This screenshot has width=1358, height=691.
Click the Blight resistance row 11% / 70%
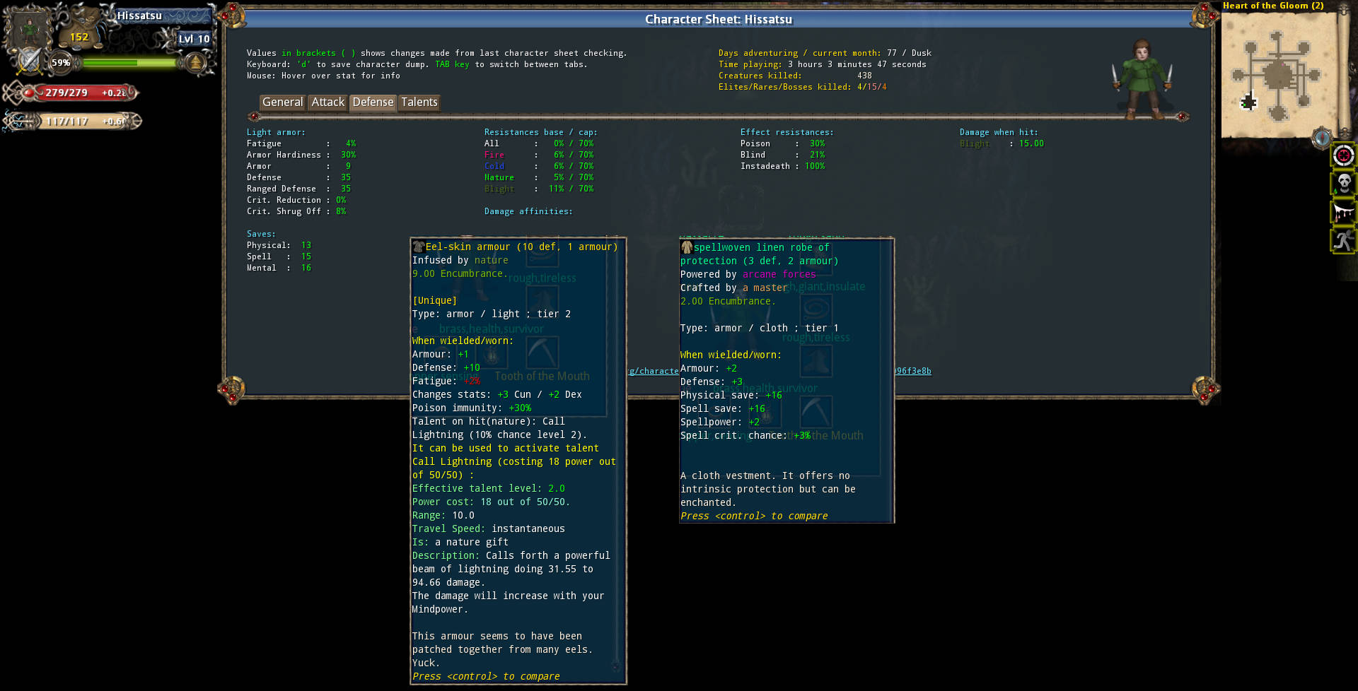pyautogui.click(x=539, y=189)
